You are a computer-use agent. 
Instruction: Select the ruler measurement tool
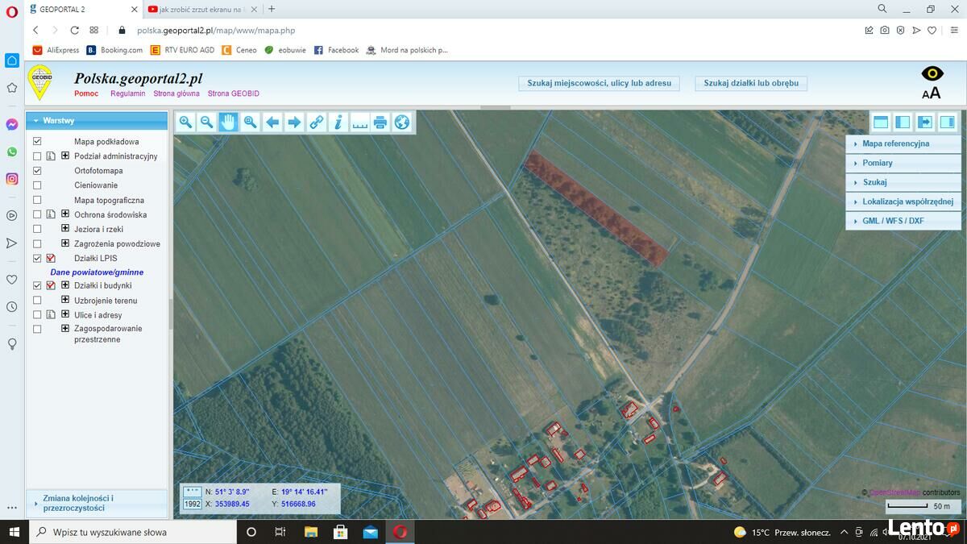tap(359, 122)
